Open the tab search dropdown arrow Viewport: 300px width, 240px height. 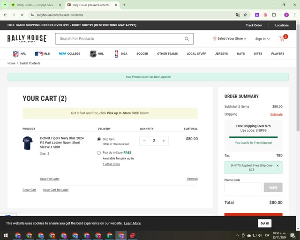(x=5, y=5)
